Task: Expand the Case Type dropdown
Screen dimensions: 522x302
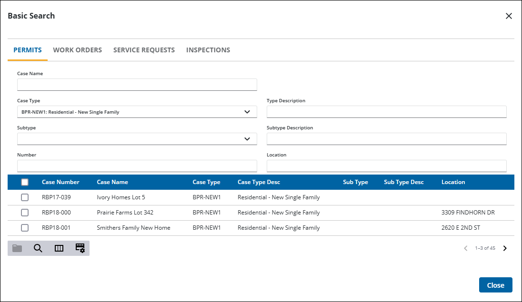Action: (247, 112)
